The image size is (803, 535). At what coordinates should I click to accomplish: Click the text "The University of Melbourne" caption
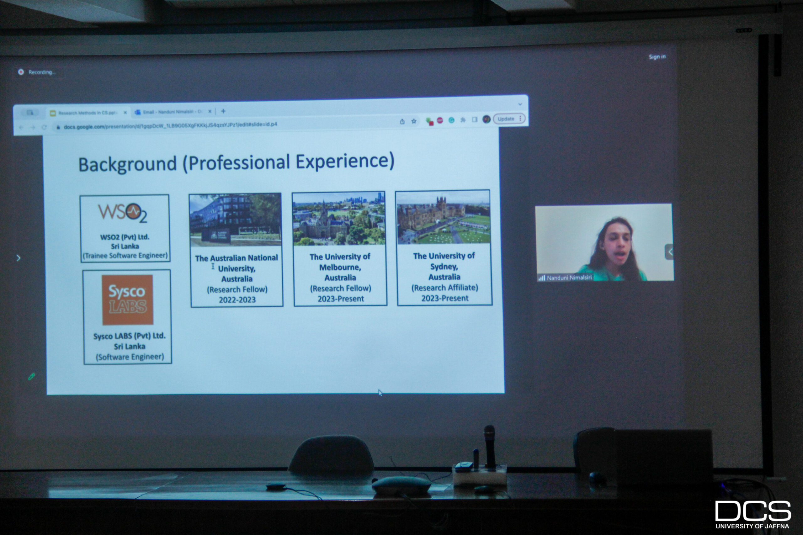(340, 262)
